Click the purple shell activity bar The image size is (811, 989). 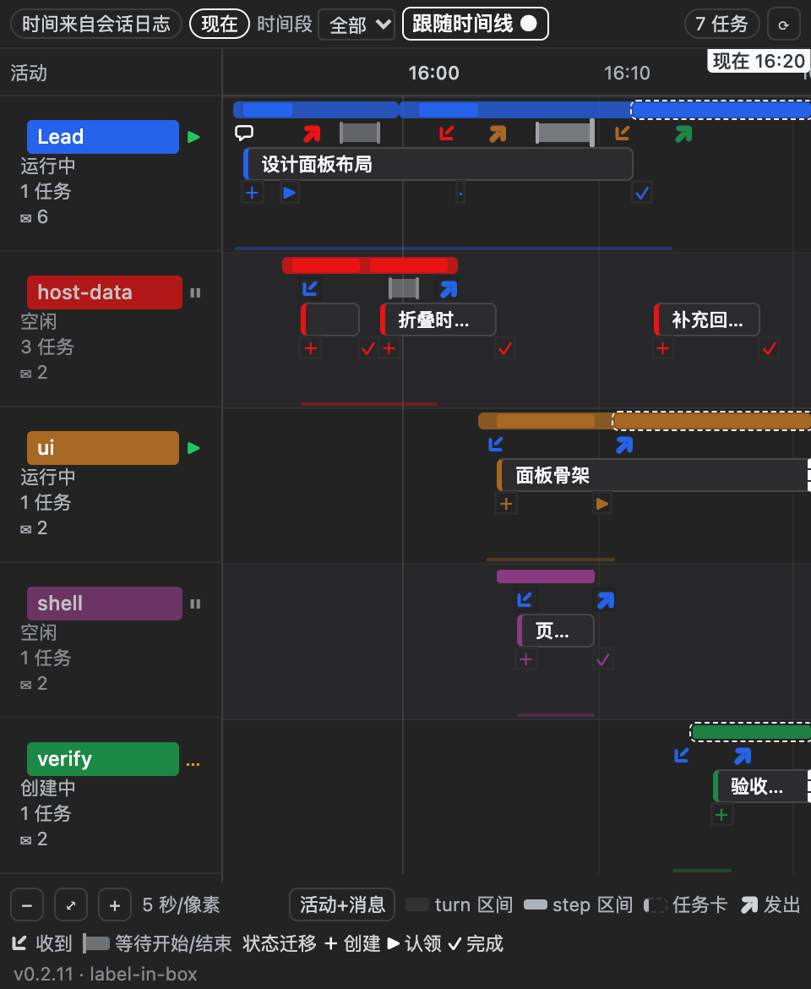pos(546,576)
